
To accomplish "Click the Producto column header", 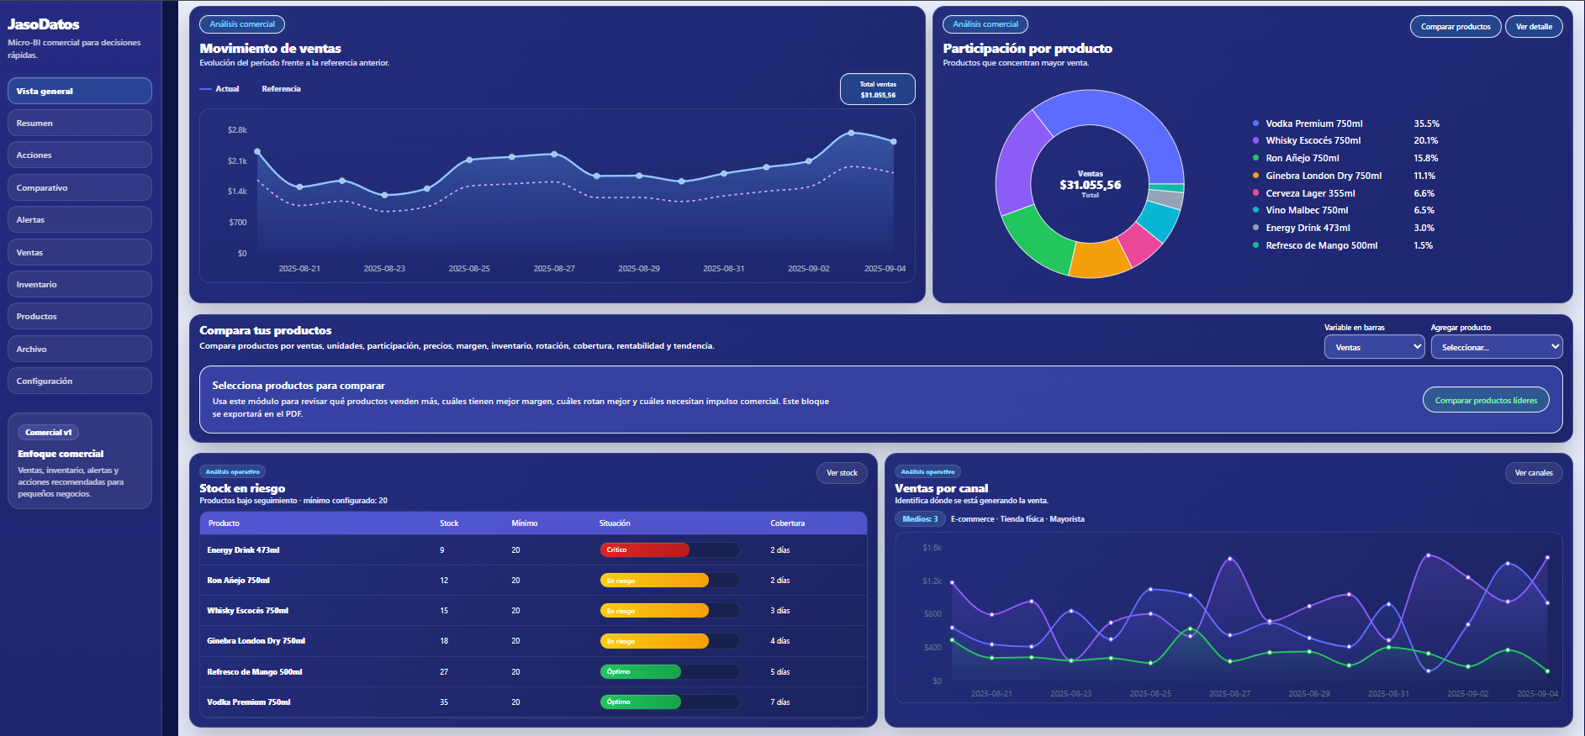I will [224, 523].
